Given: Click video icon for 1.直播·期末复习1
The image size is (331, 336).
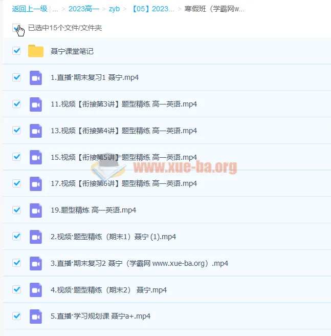Looking at the screenshot, I should pyautogui.click(x=36, y=77).
